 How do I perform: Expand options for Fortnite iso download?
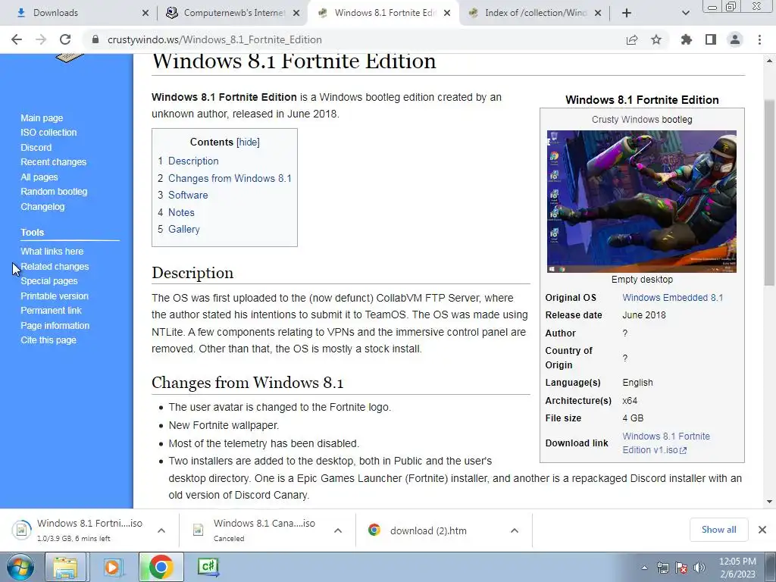tap(161, 530)
